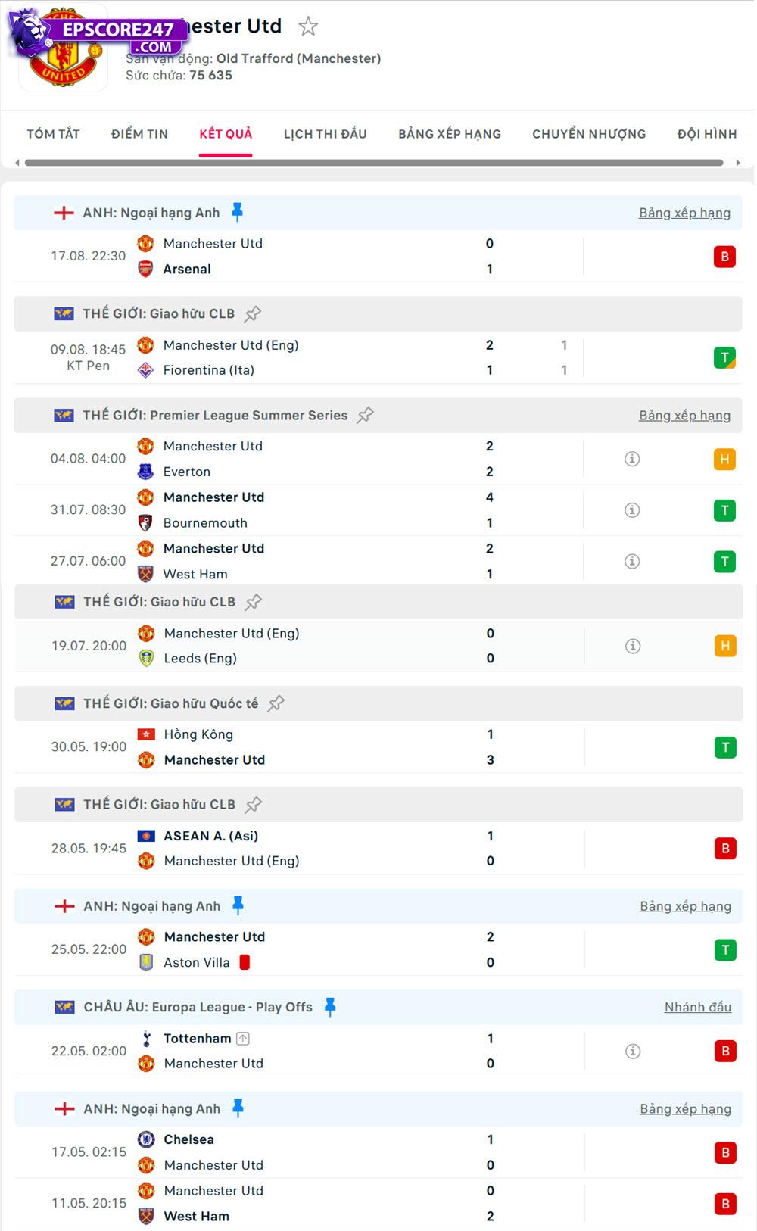The width and height of the screenshot is (757, 1231).
Task: Click the red B result badge for Arsenal match
Action: pos(724,257)
